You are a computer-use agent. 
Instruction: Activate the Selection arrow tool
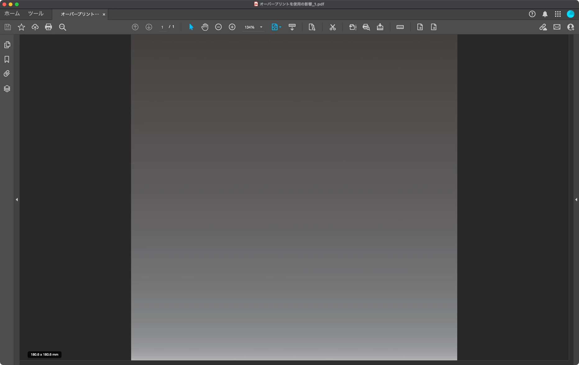tap(191, 27)
